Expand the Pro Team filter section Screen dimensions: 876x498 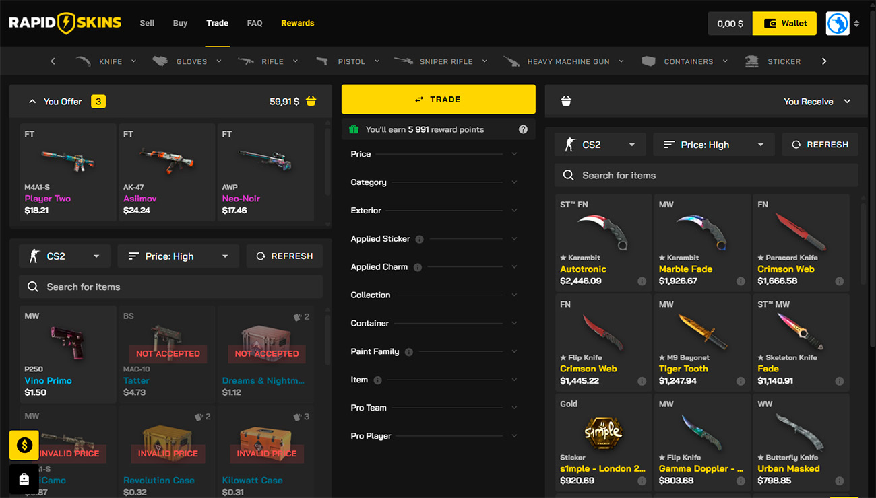434,408
